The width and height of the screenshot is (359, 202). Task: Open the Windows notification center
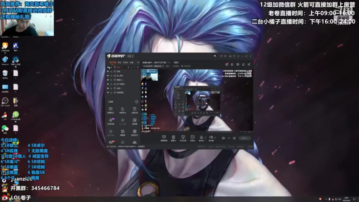(x=355, y=199)
